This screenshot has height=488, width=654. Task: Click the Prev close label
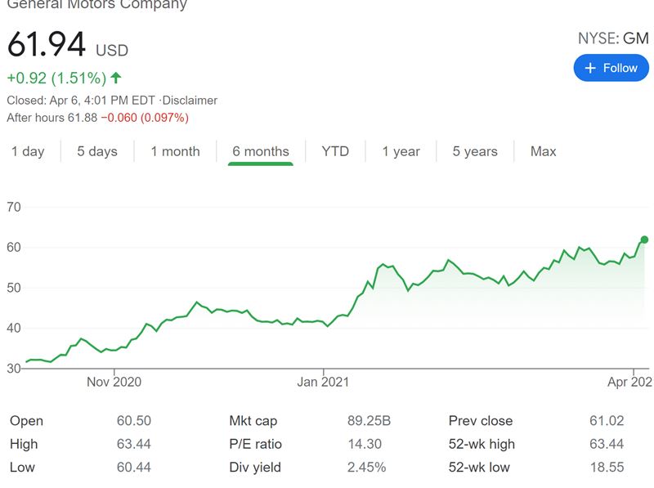tap(481, 420)
